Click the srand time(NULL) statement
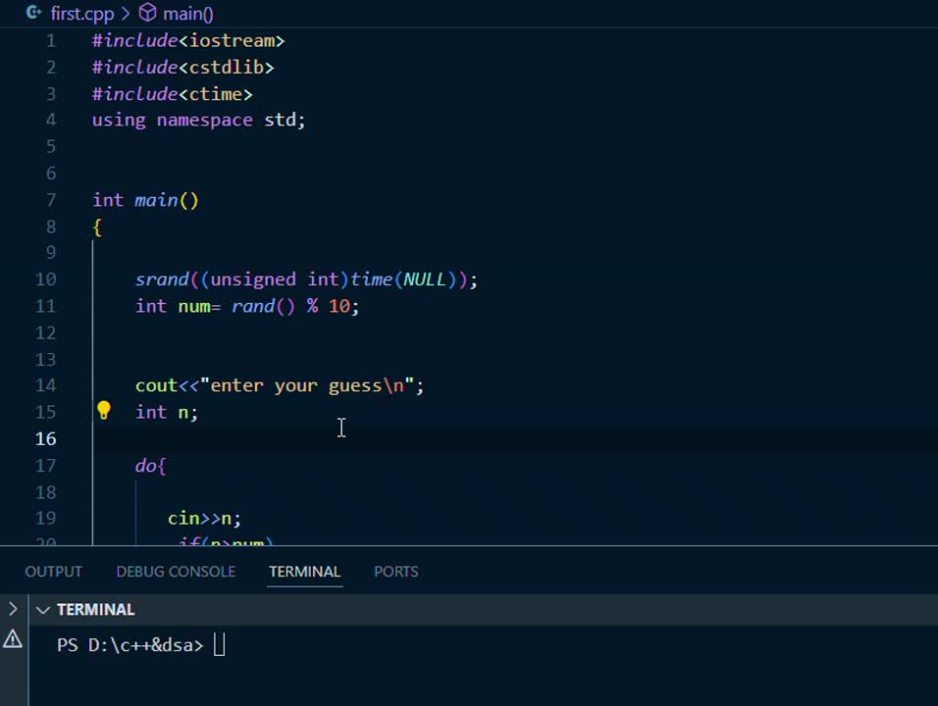This screenshot has height=706, width=938. tap(306, 279)
